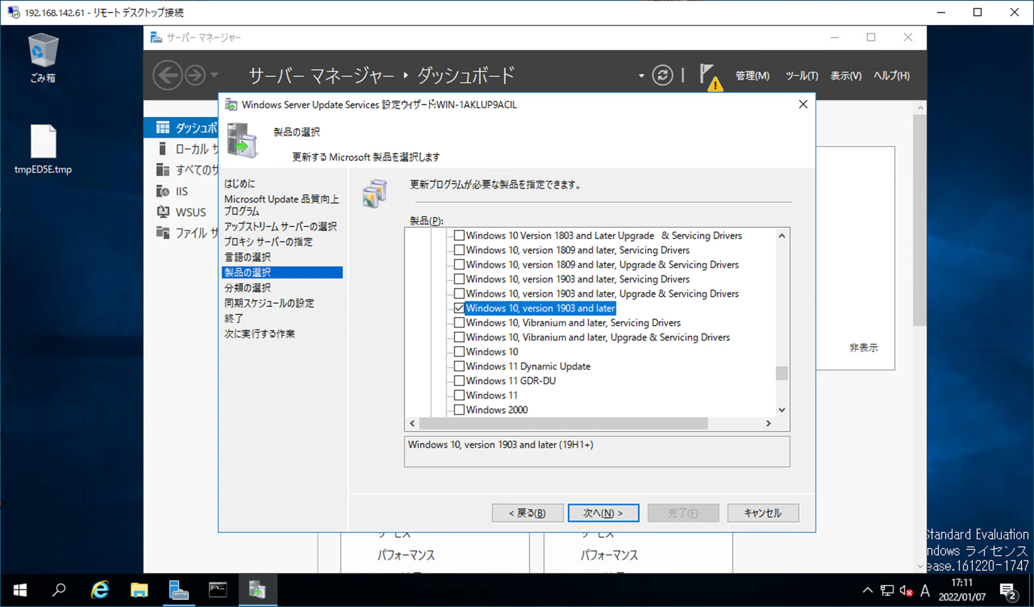This screenshot has width=1034, height=607.
Task: Check Windows 10, version 1903 and later, Servicing Drivers
Action: [x=459, y=279]
